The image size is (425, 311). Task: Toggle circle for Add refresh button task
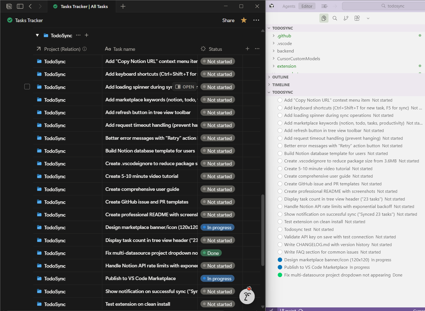point(280,131)
